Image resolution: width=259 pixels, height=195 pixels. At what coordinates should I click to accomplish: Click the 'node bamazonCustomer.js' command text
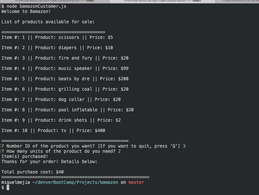[36, 6]
